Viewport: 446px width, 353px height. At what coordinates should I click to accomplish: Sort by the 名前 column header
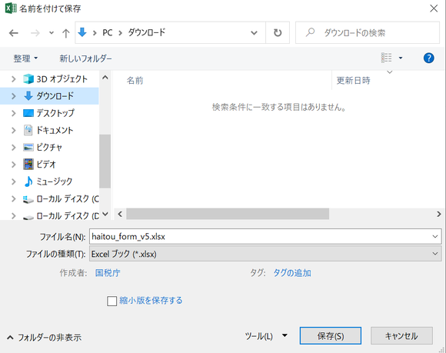point(135,81)
